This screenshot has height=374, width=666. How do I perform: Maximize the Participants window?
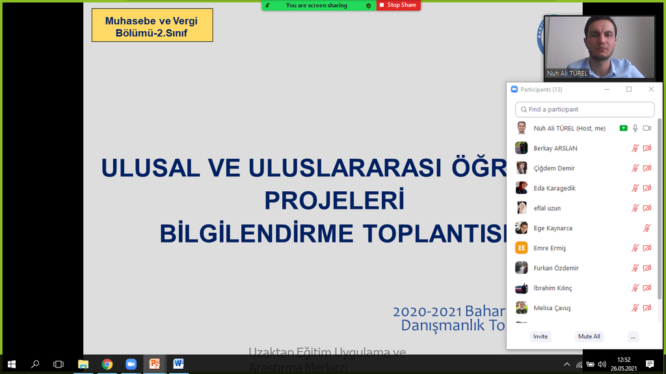[629, 89]
